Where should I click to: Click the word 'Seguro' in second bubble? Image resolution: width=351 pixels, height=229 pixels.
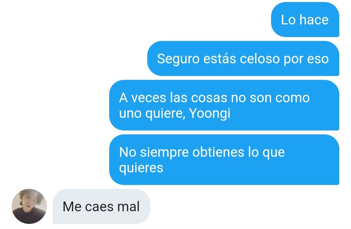(178, 59)
